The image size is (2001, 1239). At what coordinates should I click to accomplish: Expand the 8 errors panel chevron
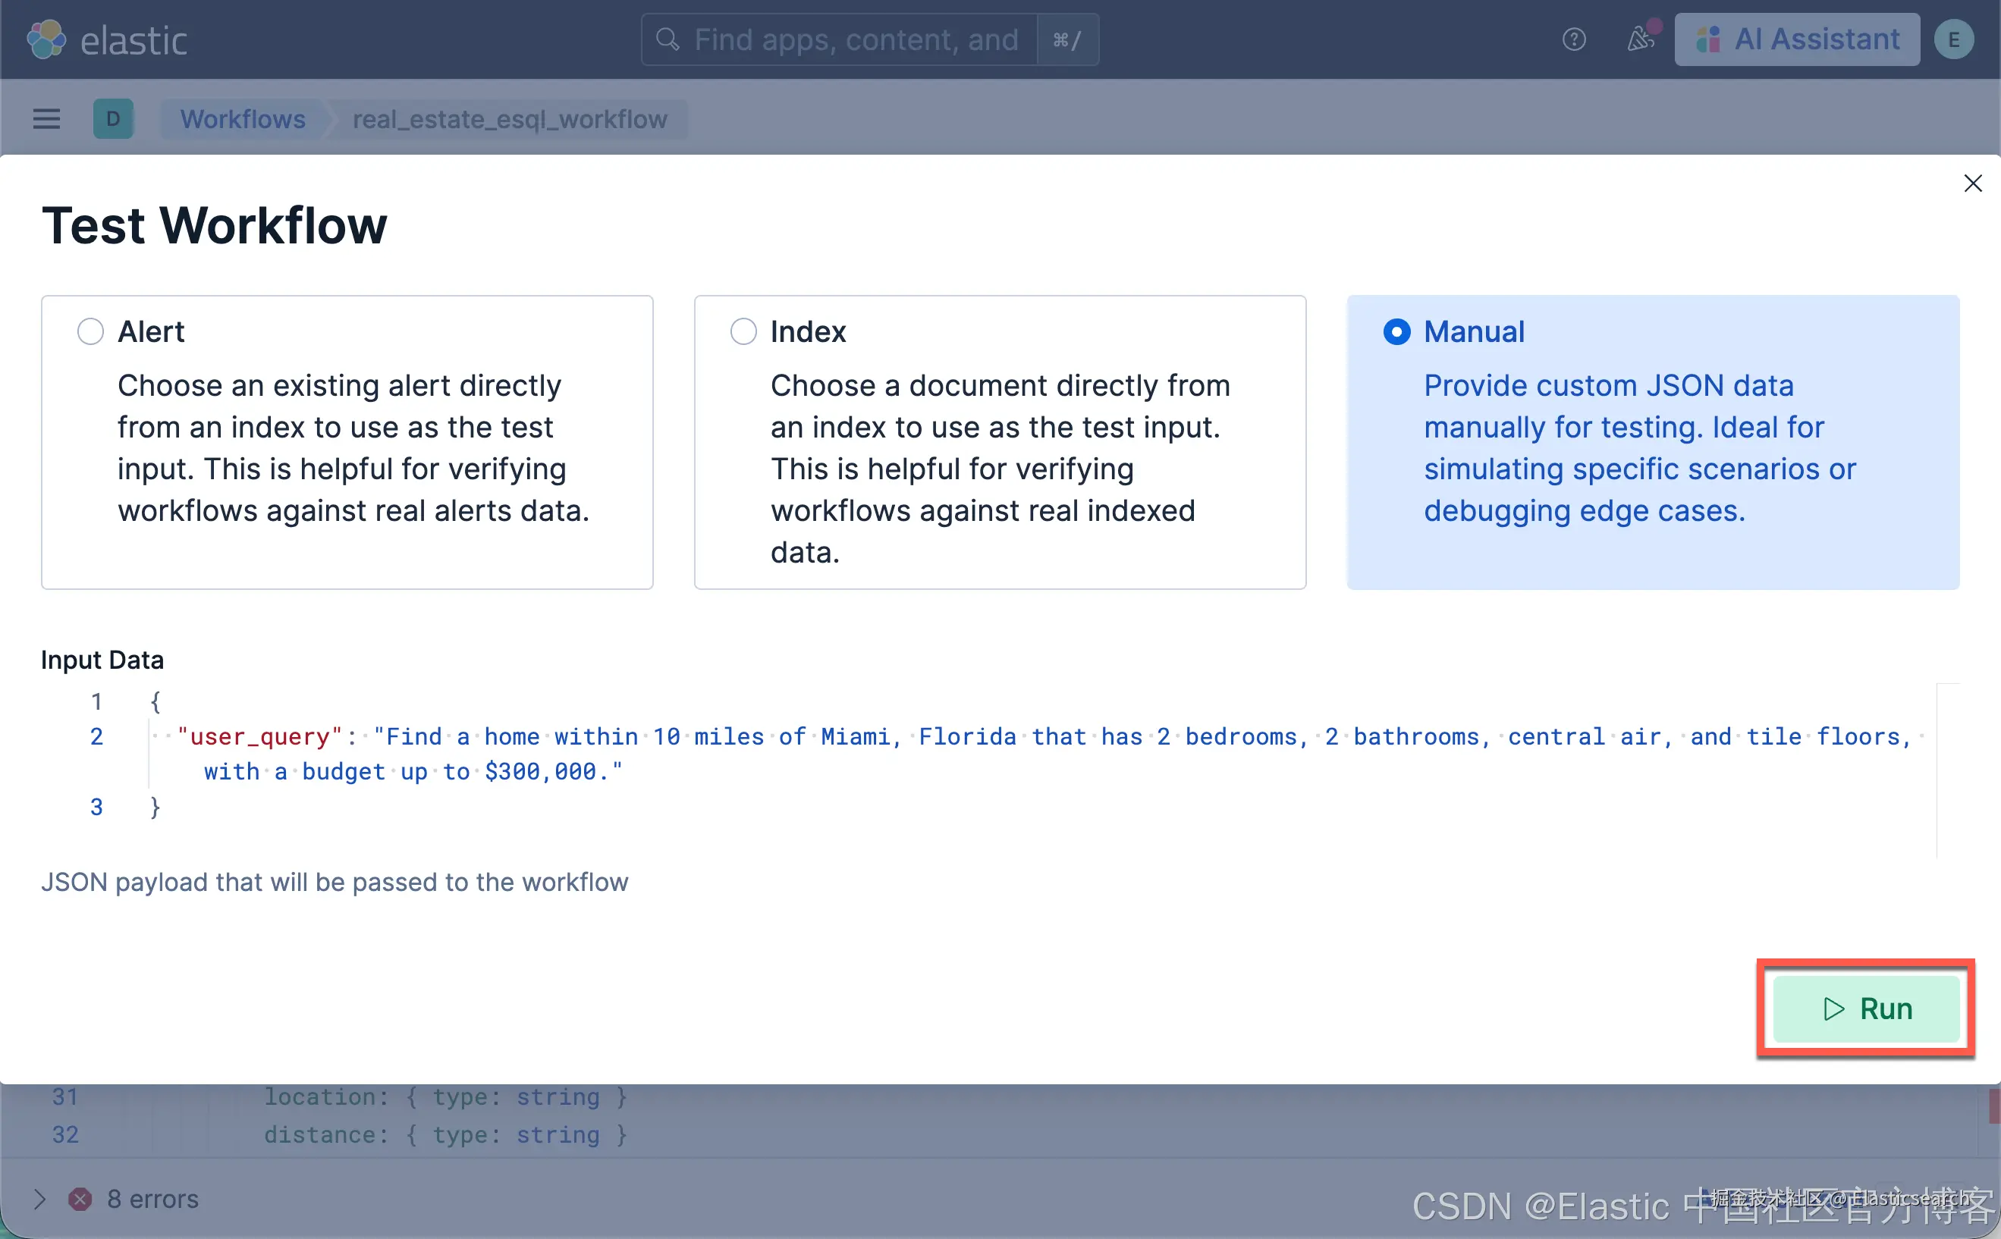point(39,1199)
